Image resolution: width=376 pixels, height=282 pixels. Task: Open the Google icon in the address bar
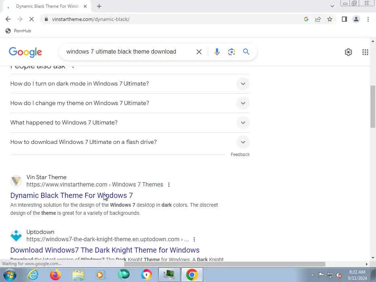(x=306, y=19)
